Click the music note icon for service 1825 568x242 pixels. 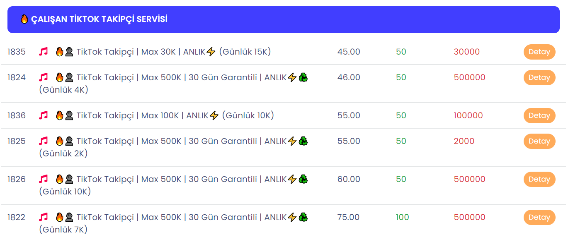tap(44, 141)
